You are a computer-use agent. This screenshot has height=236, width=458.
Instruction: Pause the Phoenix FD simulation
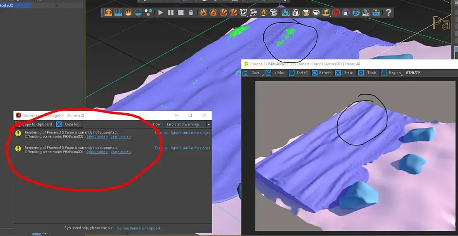click(x=171, y=12)
